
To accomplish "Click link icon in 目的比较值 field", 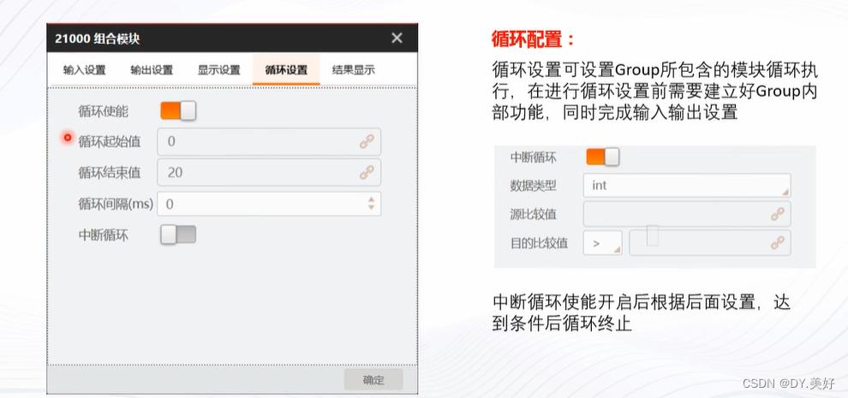I will tap(777, 243).
